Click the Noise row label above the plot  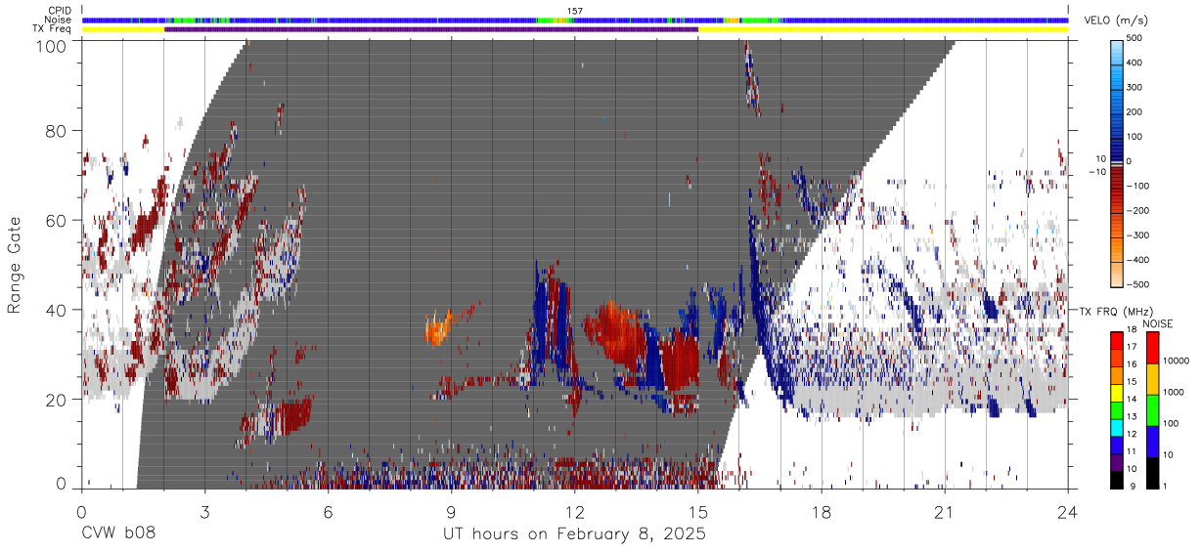click(x=60, y=20)
